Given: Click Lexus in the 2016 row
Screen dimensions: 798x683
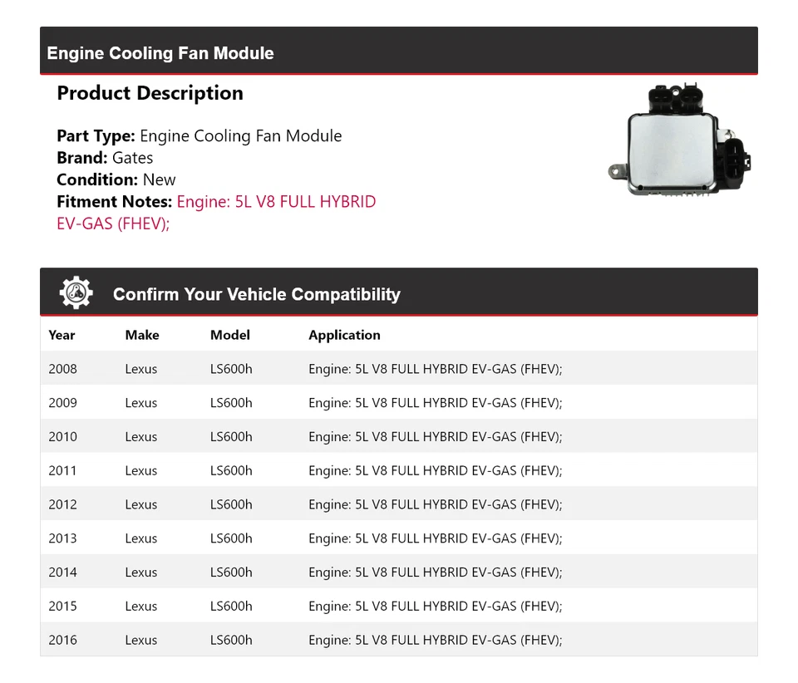Looking at the screenshot, I should (141, 640).
